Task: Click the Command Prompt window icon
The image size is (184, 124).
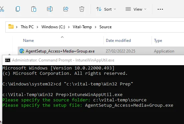Action: 8,60
